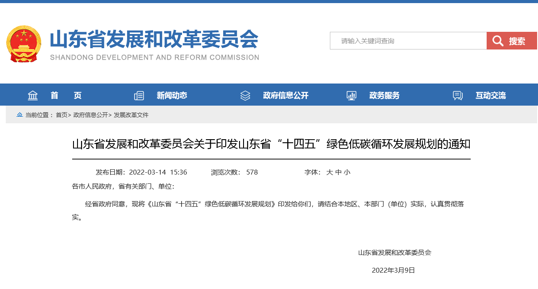Set font size to 大
The width and height of the screenshot is (538, 289).
pos(329,172)
